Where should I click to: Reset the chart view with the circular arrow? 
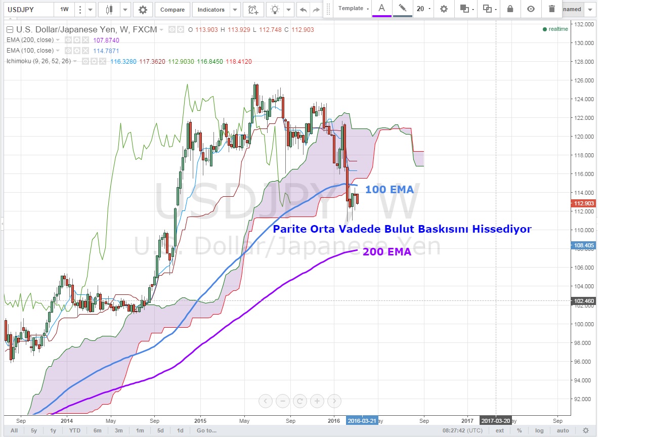(300, 401)
